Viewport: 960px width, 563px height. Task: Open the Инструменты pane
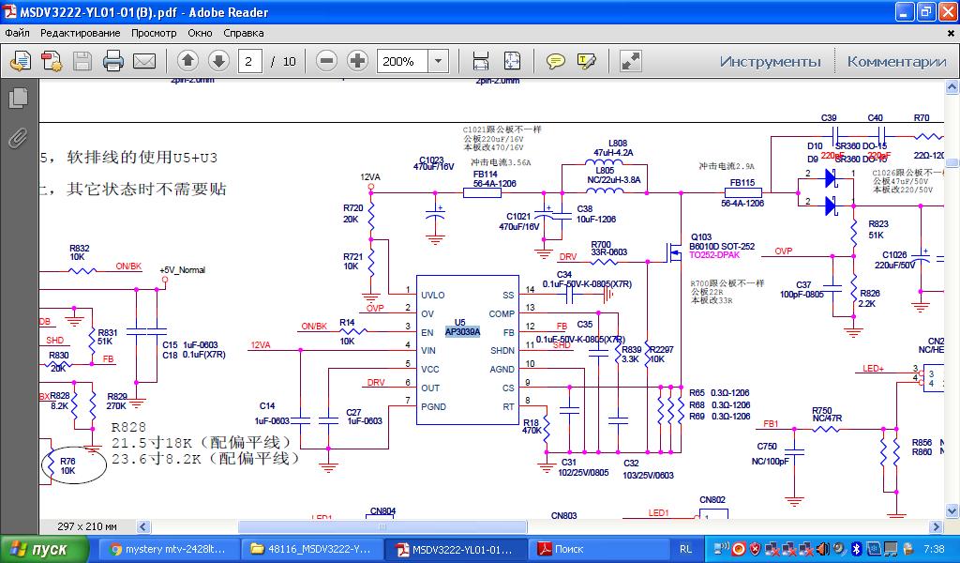click(770, 61)
